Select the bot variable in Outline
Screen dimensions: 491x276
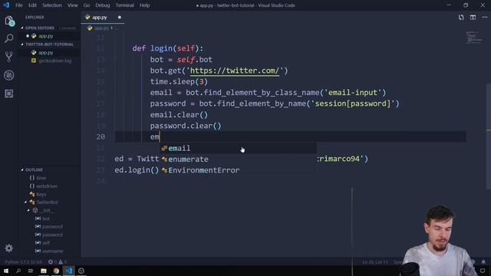[46, 219]
